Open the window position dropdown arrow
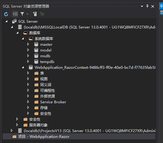This screenshot has height=143, width=163. click(x=142, y=6)
